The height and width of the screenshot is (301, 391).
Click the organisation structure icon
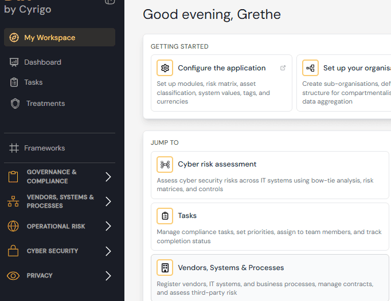pos(311,68)
